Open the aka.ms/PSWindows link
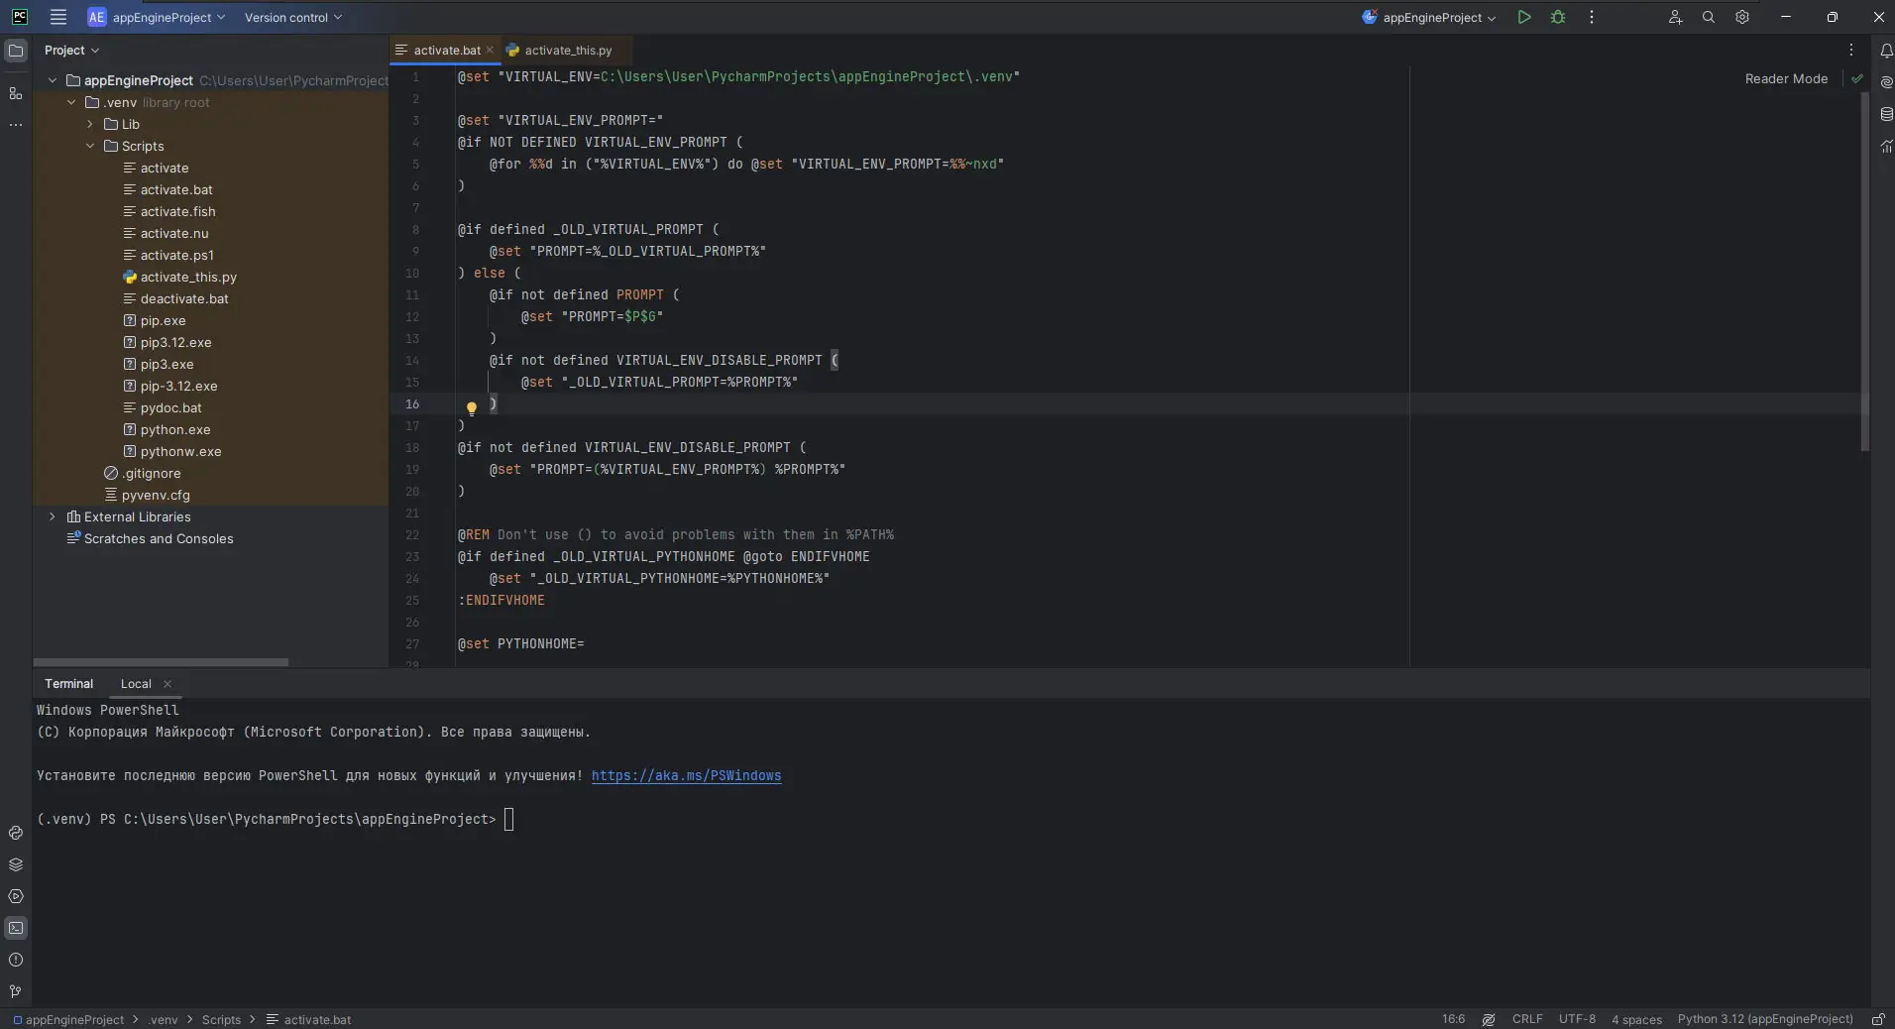The image size is (1895, 1029). coord(686,775)
